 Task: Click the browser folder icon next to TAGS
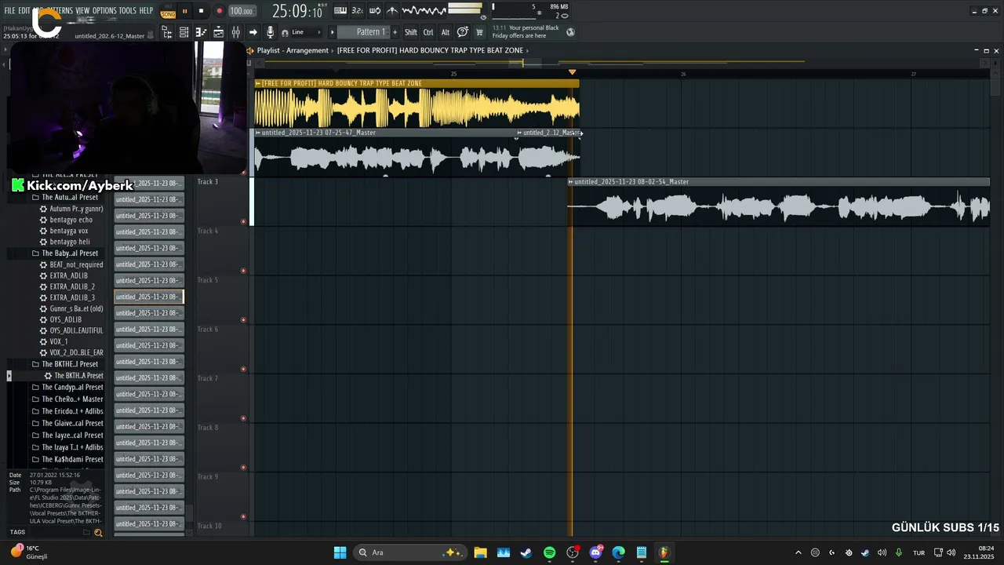[85, 533]
